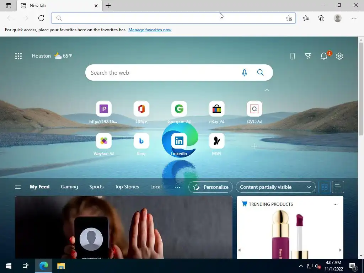This screenshot has height=273, width=364.
Task: Open the Action Center notification icon
Action: [x=353, y=266]
